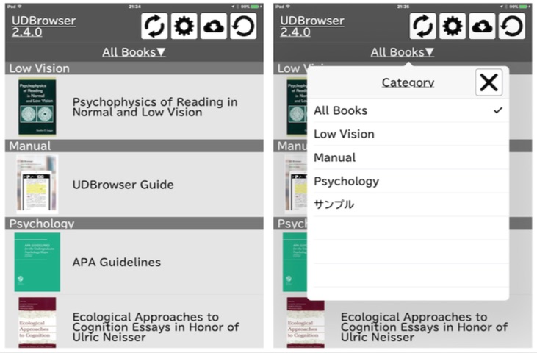The width and height of the screenshot is (537, 353).
Task: Tap cloud download icon in left screen
Action: 214,26
